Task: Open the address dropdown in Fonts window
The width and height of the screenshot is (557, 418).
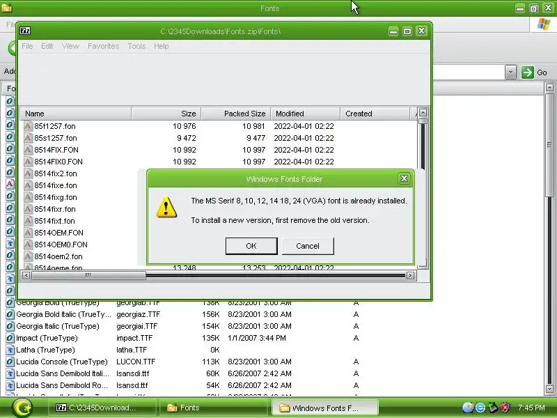Action: 510,72
